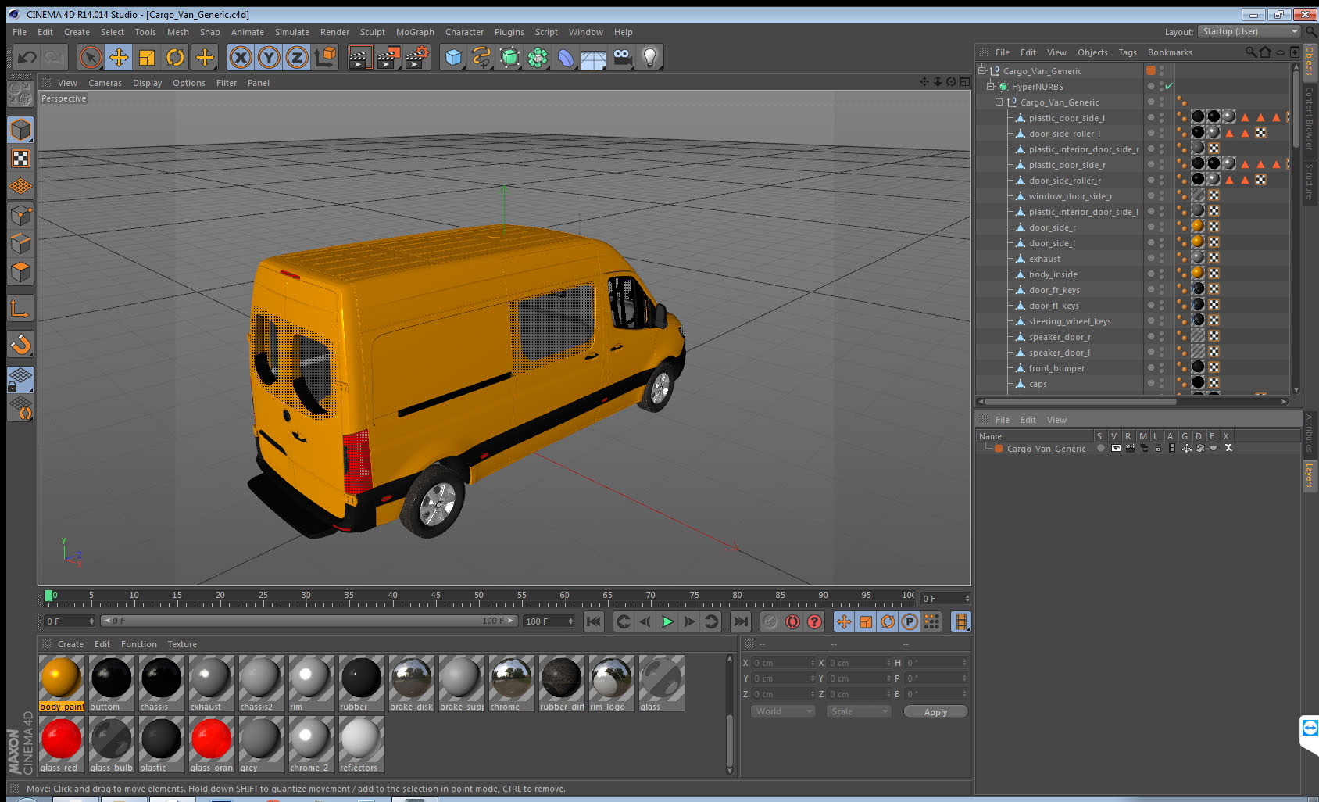Add an Array modeling object icon
Viewport: 1319px width, 802px height.
[538, 57]
